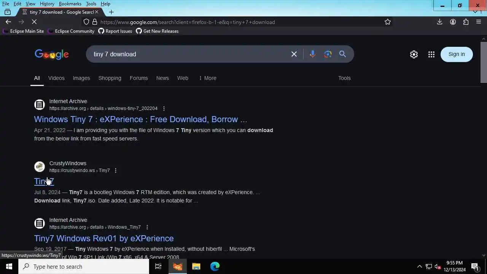Screen dimensions: 487x274
Task: Click the Google logo
Action: click(x=52, y=54)
